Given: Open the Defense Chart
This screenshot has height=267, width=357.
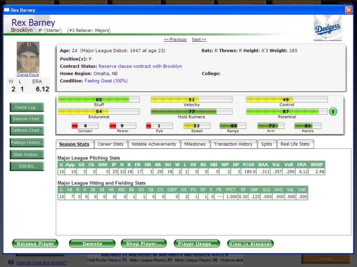Looking at the screenshot, I should click(x=27, y=130).
